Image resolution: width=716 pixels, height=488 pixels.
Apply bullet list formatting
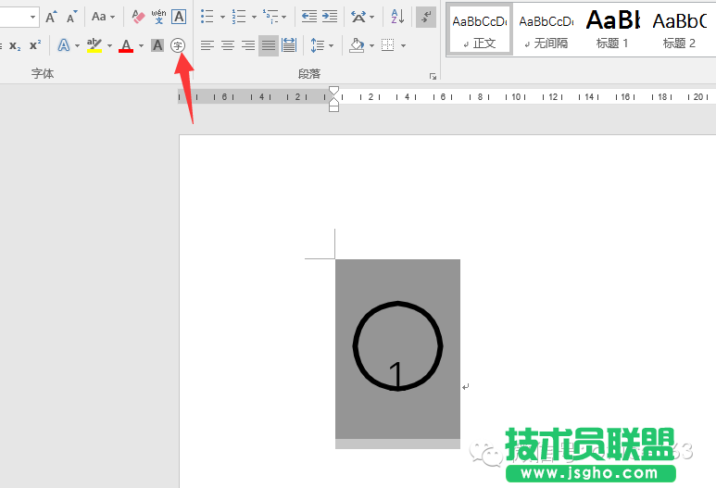(x=207, y=17)
